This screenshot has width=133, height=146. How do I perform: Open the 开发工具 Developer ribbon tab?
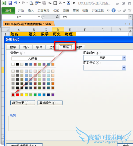pyautogui.click(x=98, y=10)
